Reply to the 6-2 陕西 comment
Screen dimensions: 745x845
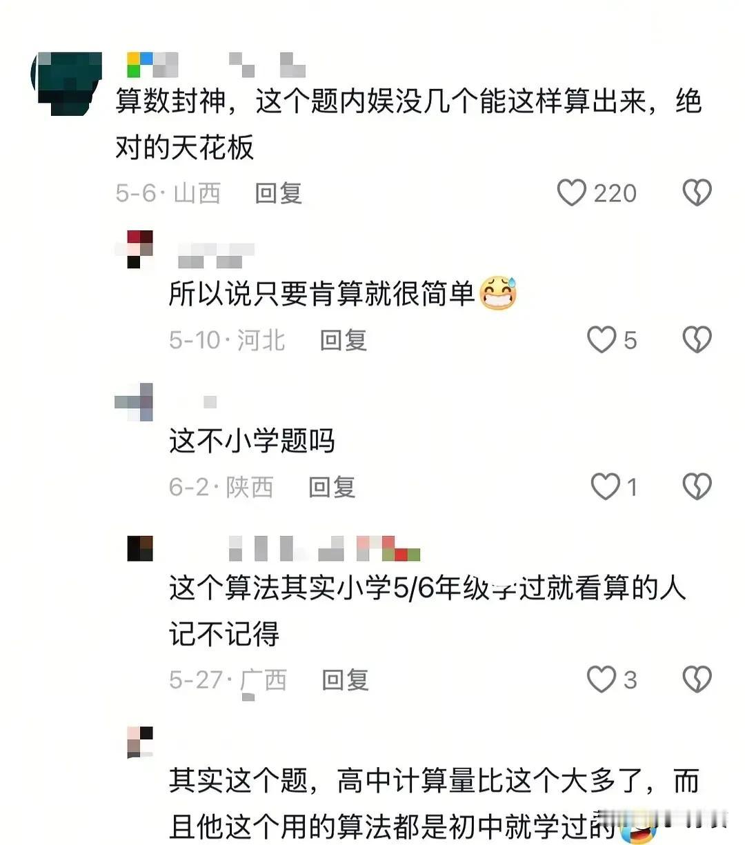(332, 487)
